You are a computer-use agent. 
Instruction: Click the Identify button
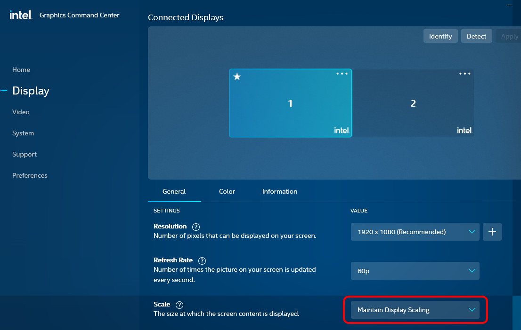click(x=440, y=36)
